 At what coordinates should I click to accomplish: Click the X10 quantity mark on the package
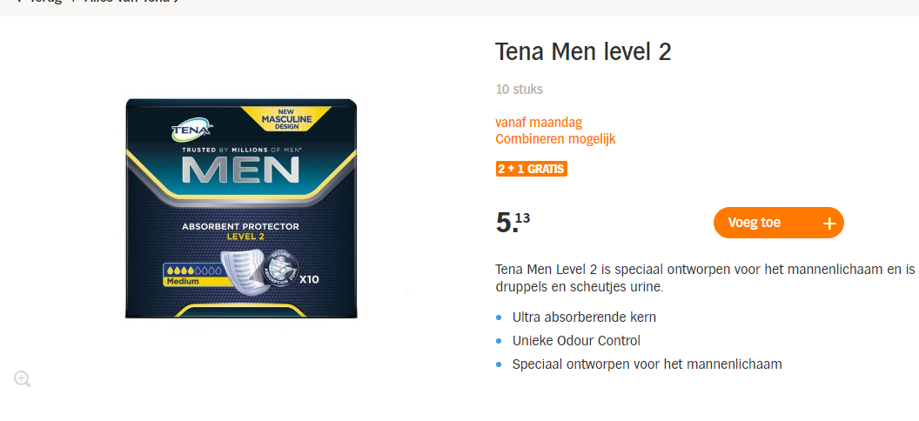(309, 279)
